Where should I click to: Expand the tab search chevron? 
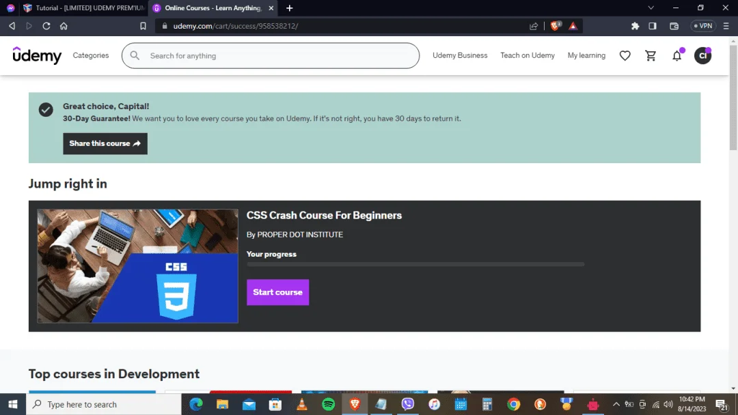[x=651, y=8]
